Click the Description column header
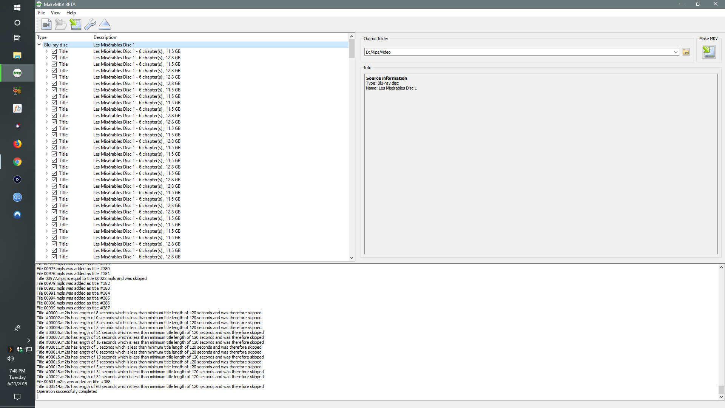The width and height of the screenshot is (725, 408). [220, 37]
